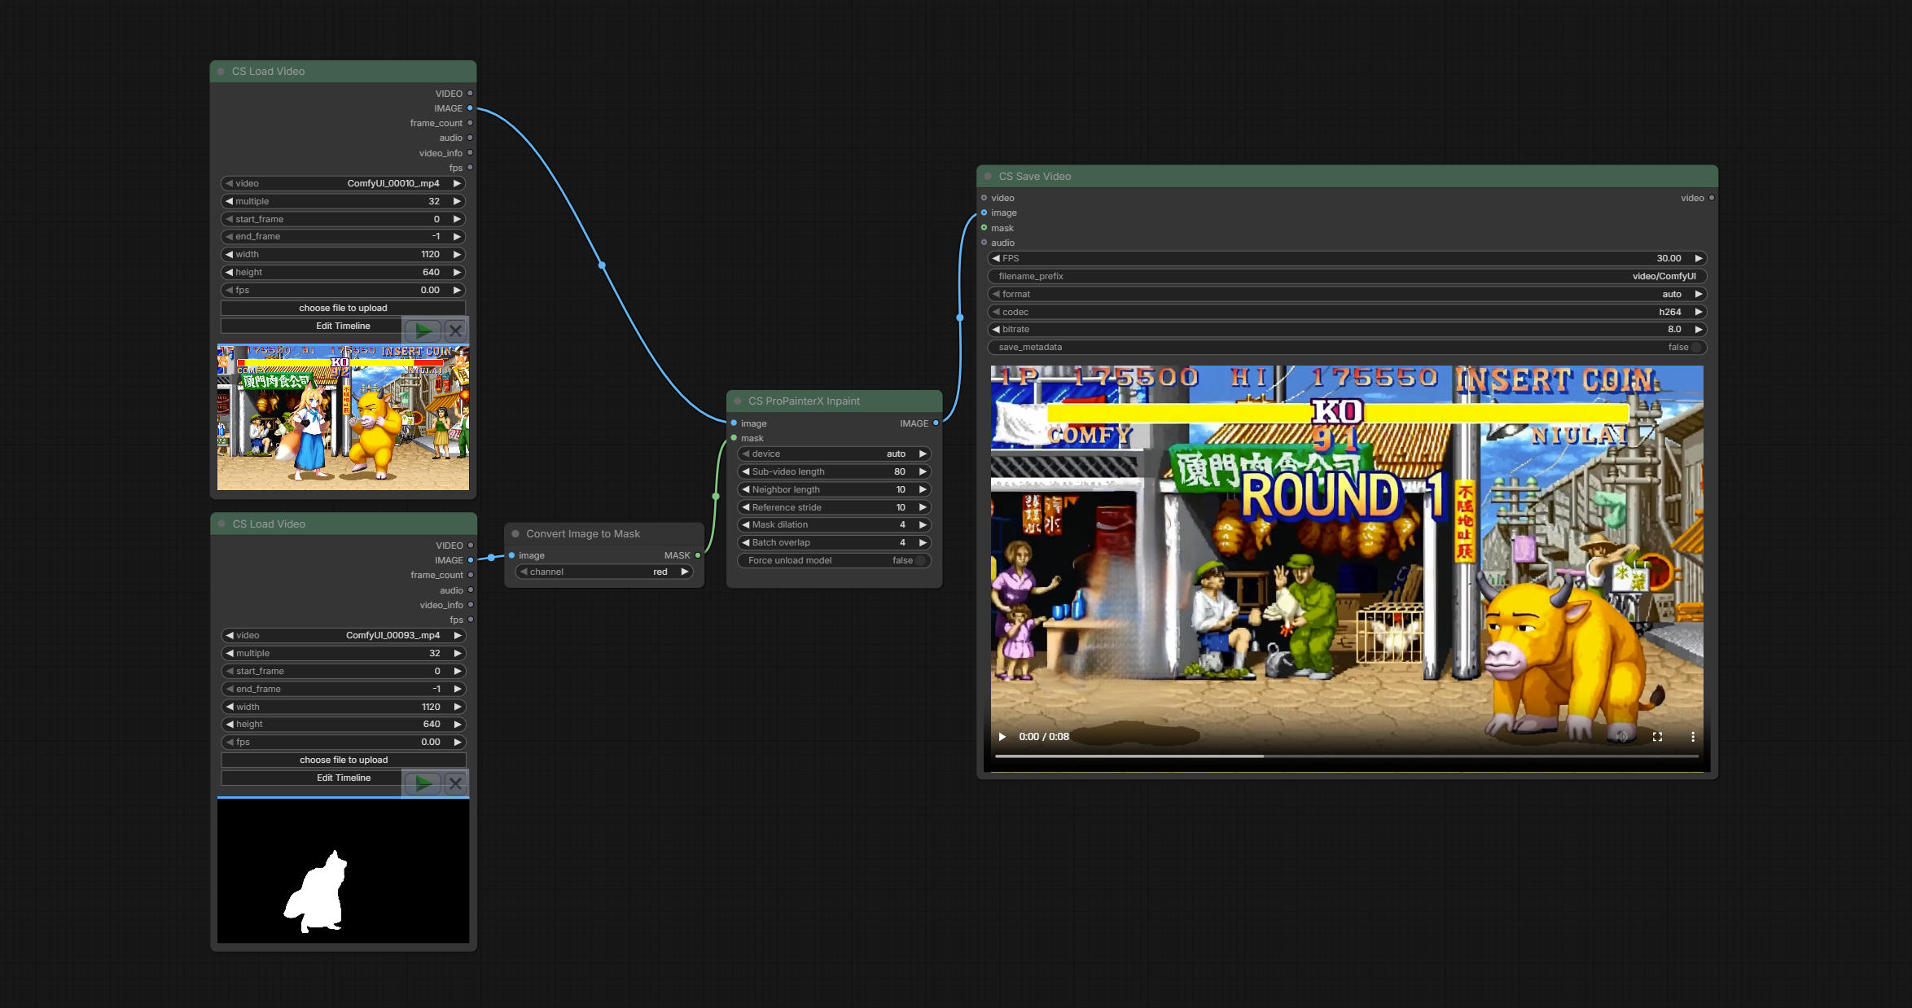This screenshot has height=1008, width=1912.
Task: Click IMAGE output port of ProPainterX Inpaint
Action: tap(936, 423)
